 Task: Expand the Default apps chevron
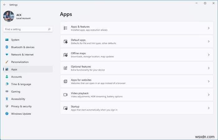pyautogui.click(x=209, y=41)
